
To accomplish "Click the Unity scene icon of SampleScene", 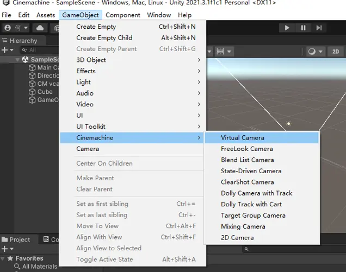I will (25, 59).
